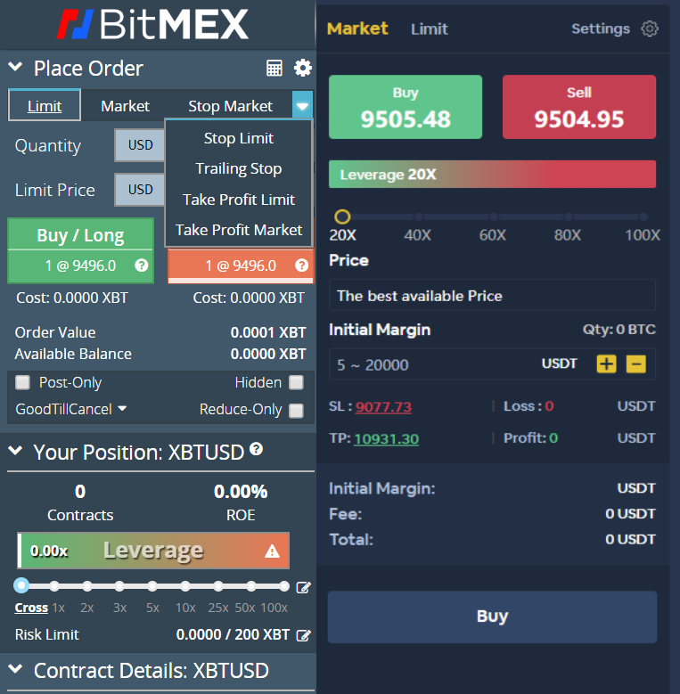The image size is (680, 694).
Task: Click the red Sell 9504.95 button
Action: 579,107
